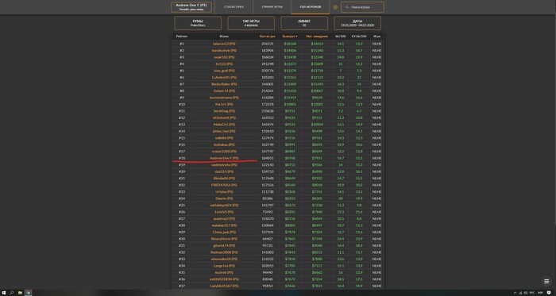
Task: Sort by the Выигрыш column header
Action: pos(290,37)
